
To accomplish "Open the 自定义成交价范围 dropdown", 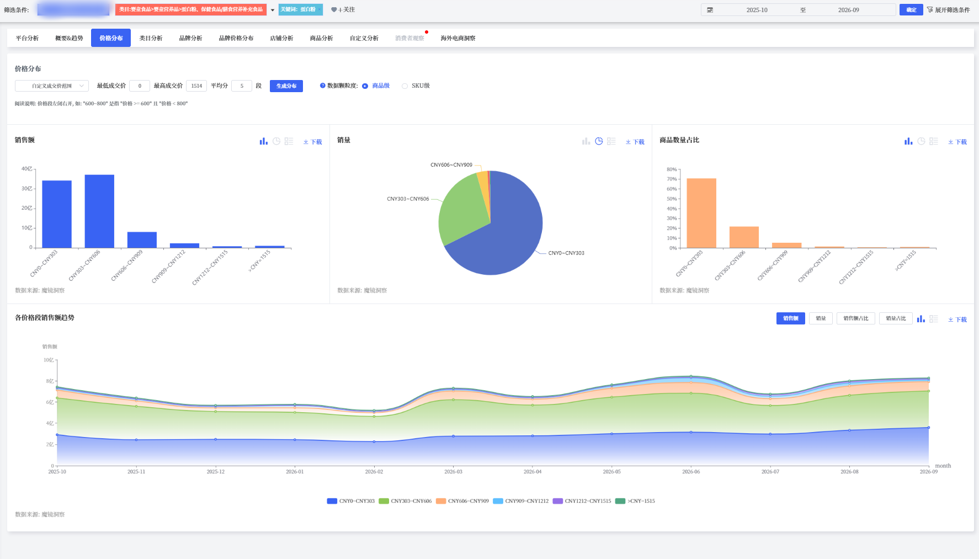I will [52, 86].
